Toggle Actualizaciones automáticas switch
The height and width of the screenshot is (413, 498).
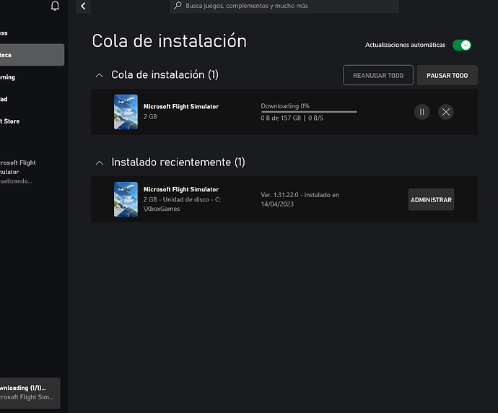(x=462, y=45)
